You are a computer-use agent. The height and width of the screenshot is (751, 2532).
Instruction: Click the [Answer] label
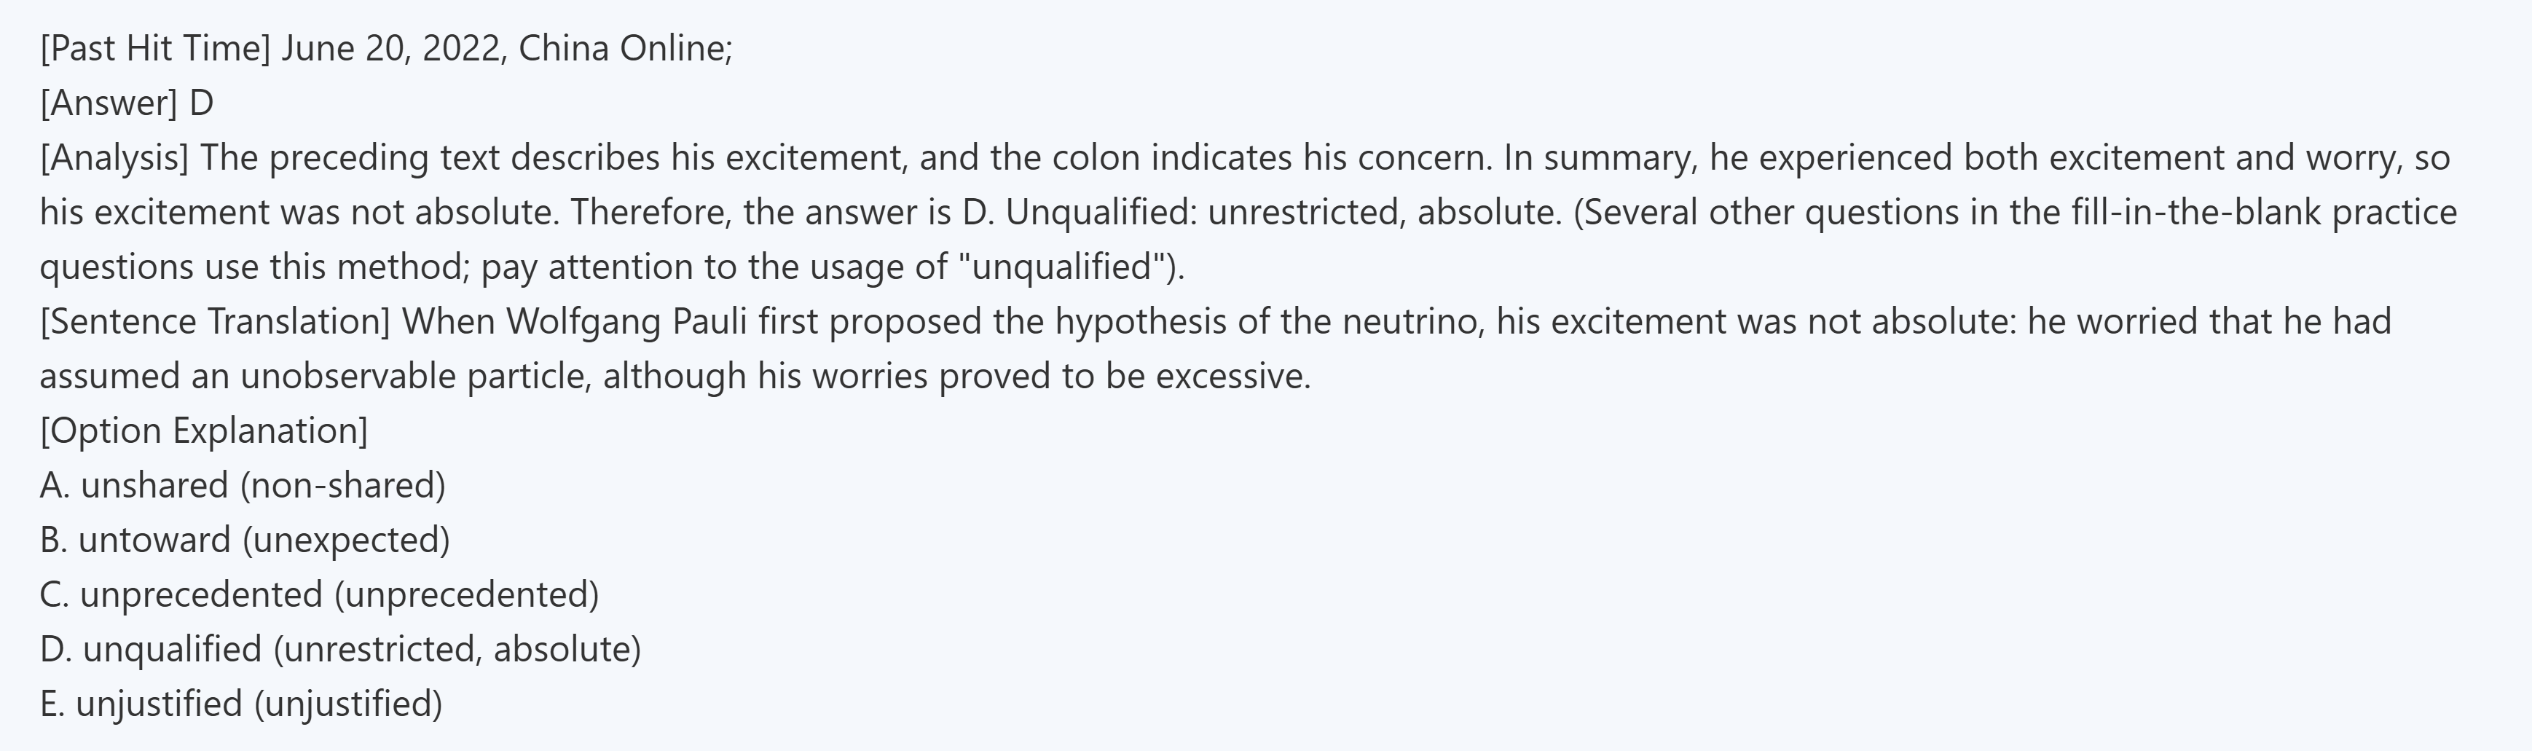pos(108,103)
